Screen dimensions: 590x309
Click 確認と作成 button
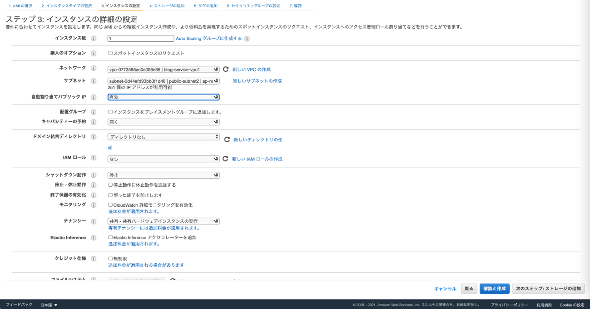coord(494,289)
